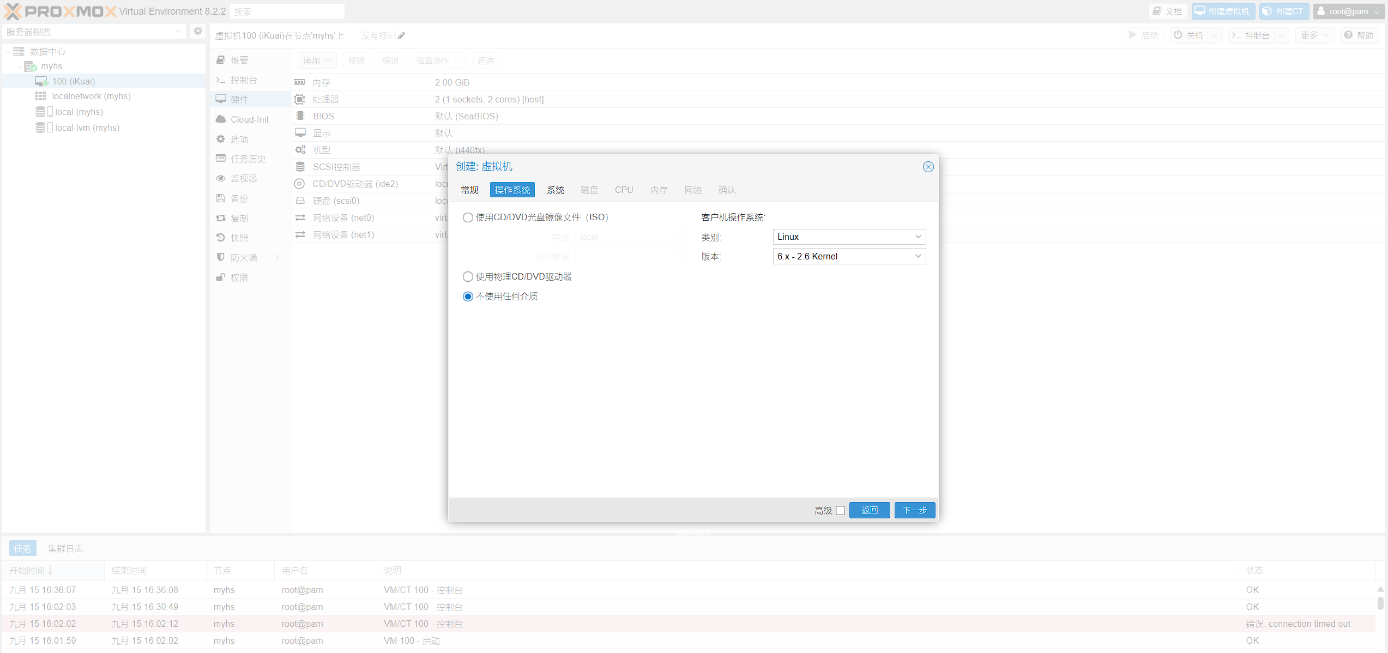Open the root@pam user menu
This screenshot has width=1388, height=653.
coord(1348,11)
